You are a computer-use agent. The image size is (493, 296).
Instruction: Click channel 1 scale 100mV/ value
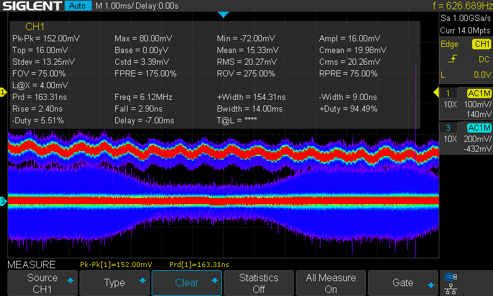click(x=478, y=104)
